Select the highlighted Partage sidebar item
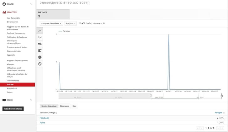 pyautogui.click(x=18, y=84)
